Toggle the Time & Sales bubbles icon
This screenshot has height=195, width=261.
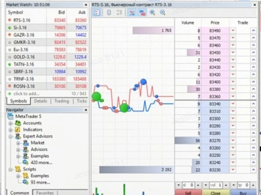tap(142, 13)
